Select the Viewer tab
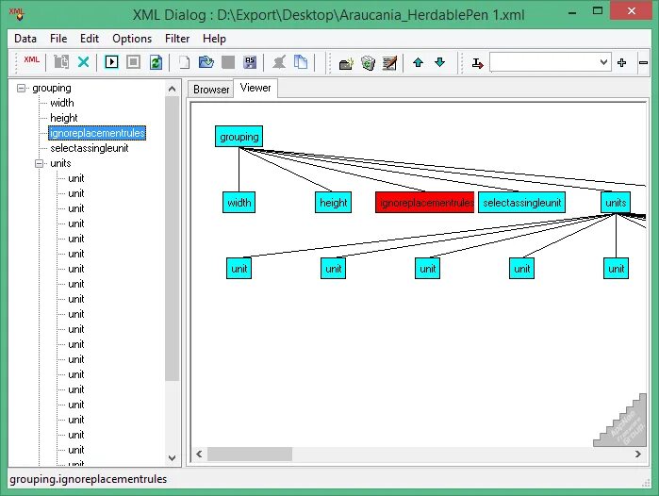 click(x=255, y=88)
